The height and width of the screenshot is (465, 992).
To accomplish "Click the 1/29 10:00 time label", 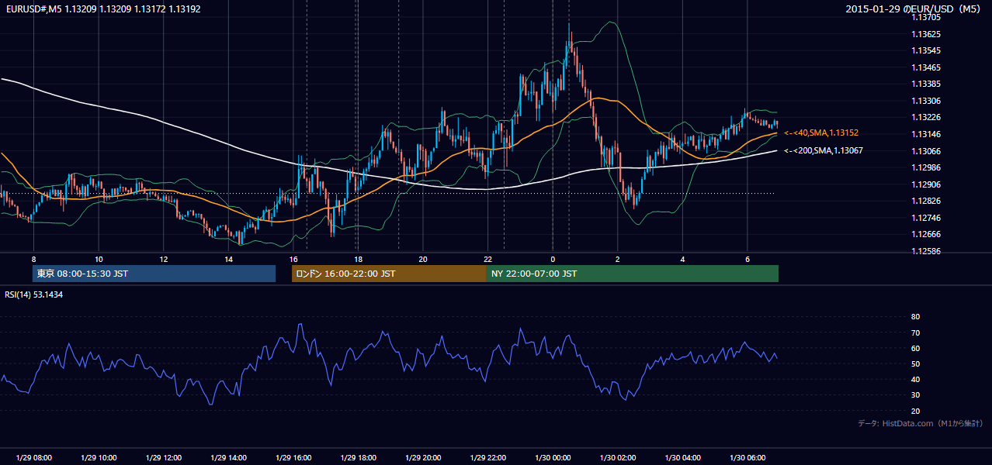I will (x=99, y=457).
